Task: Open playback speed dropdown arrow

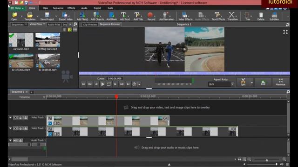Action: pos(139,84)
